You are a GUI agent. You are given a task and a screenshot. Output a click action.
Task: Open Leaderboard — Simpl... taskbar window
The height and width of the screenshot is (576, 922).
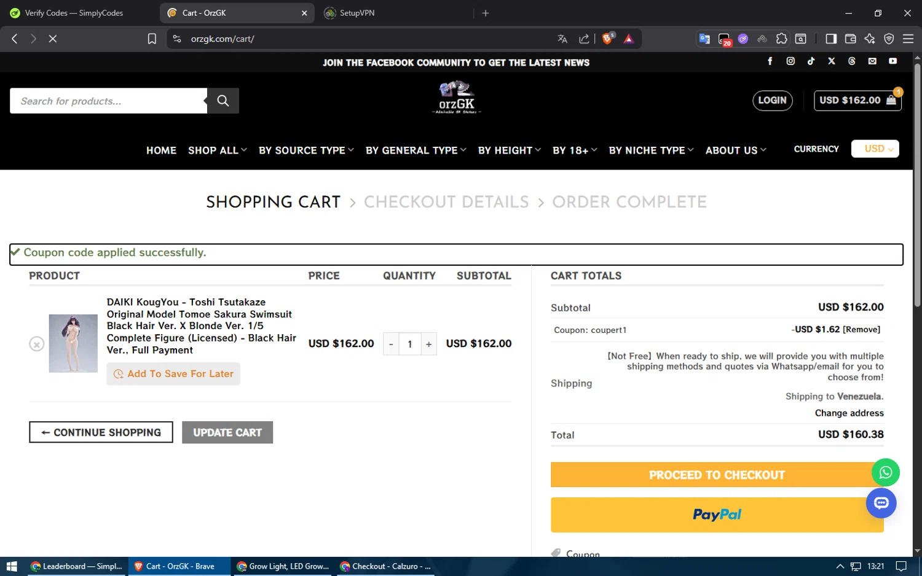[x=77, y=566]
